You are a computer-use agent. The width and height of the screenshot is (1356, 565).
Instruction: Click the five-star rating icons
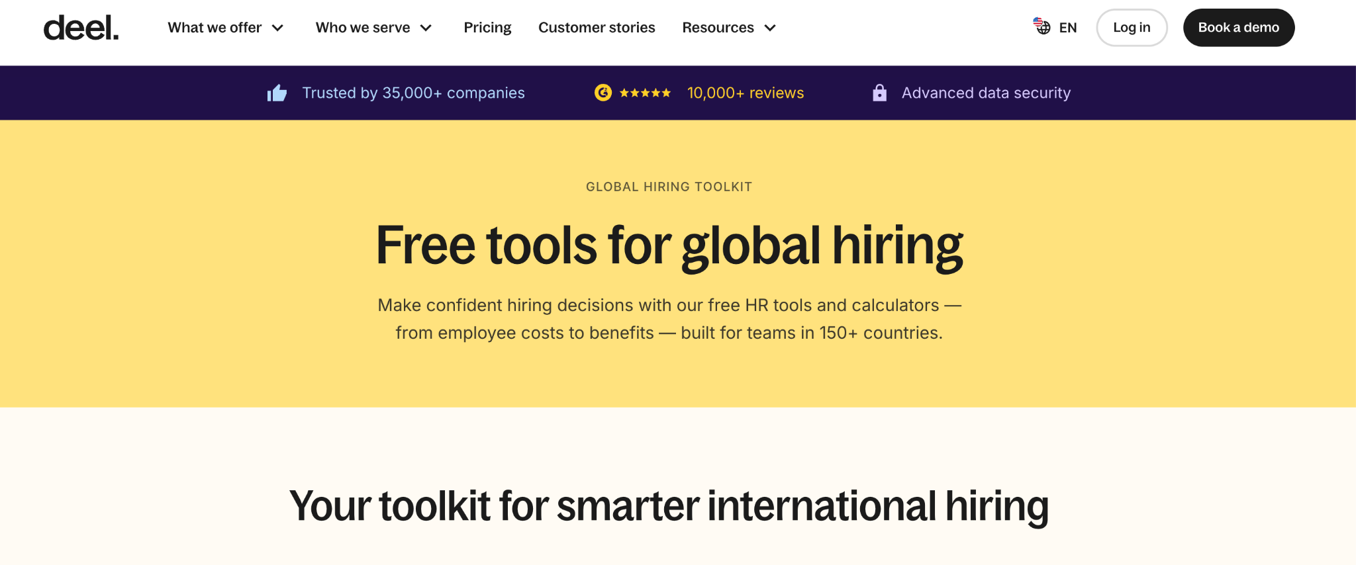tap(646, 93)
